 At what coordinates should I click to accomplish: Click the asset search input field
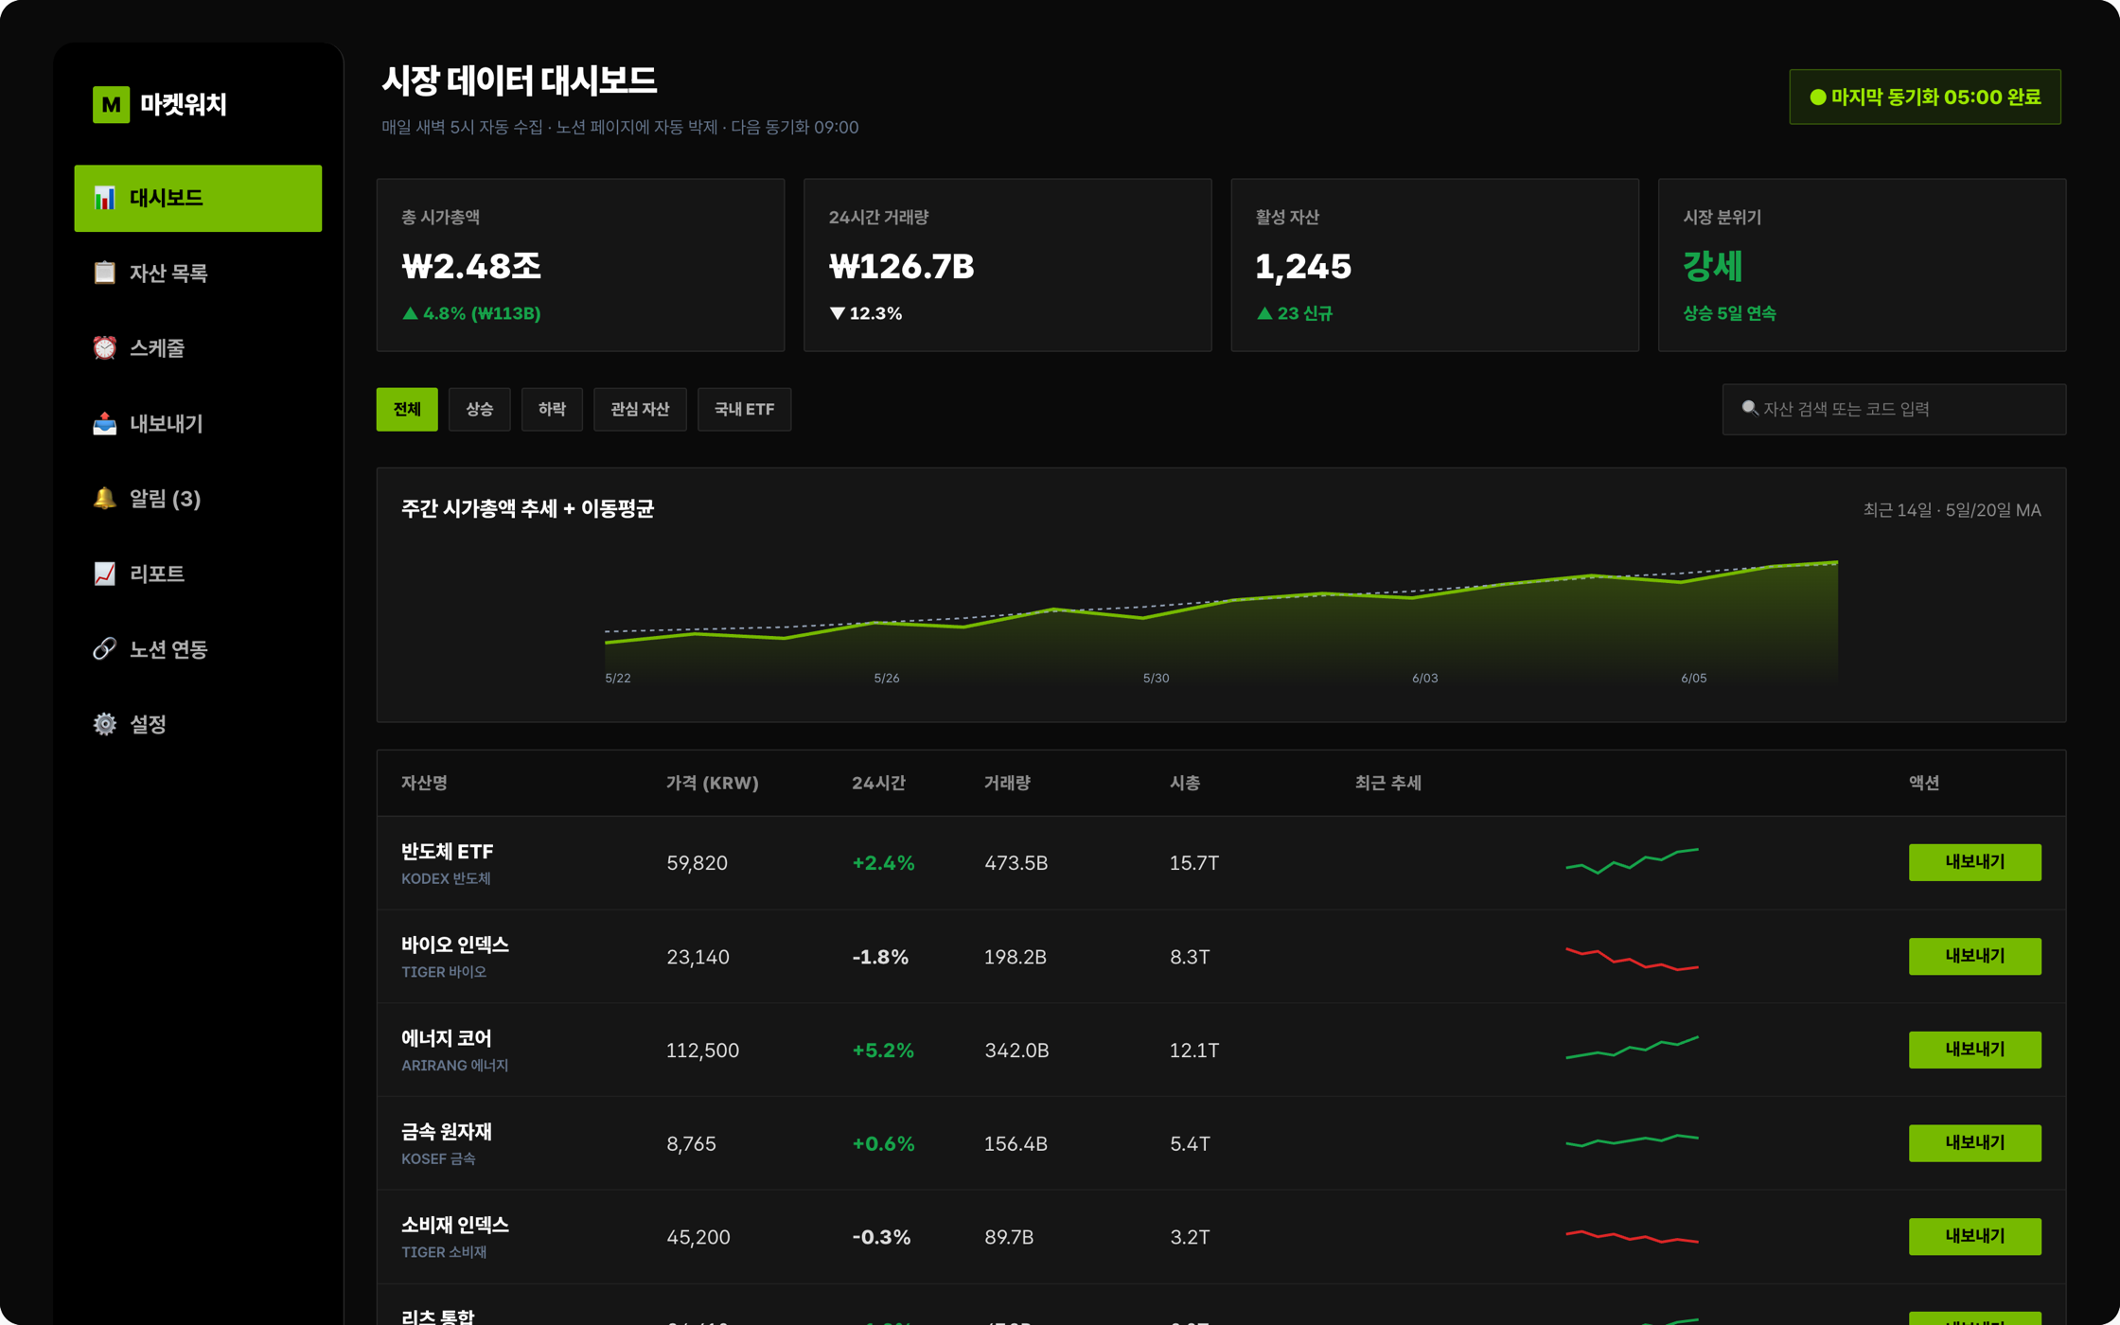pyautogui.click(x=1894, y=409)
